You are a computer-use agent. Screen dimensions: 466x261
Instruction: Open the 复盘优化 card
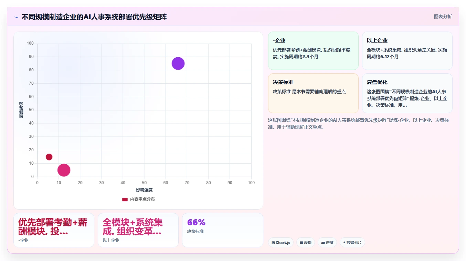click(407, 93)
